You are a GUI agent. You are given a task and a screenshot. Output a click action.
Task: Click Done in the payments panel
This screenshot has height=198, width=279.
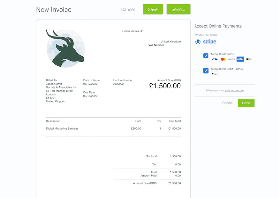[246, 103]
